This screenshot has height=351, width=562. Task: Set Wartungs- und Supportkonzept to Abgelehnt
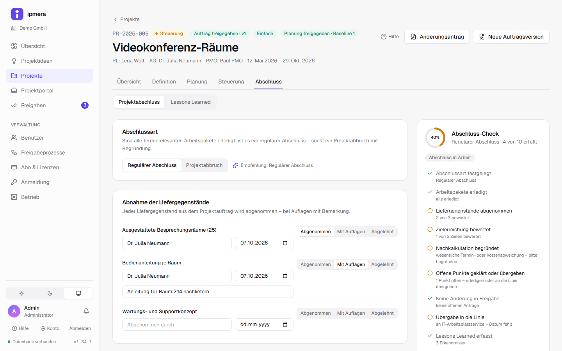382,313
